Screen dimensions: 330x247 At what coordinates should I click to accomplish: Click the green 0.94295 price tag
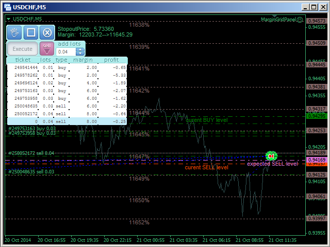click(317, 116)
